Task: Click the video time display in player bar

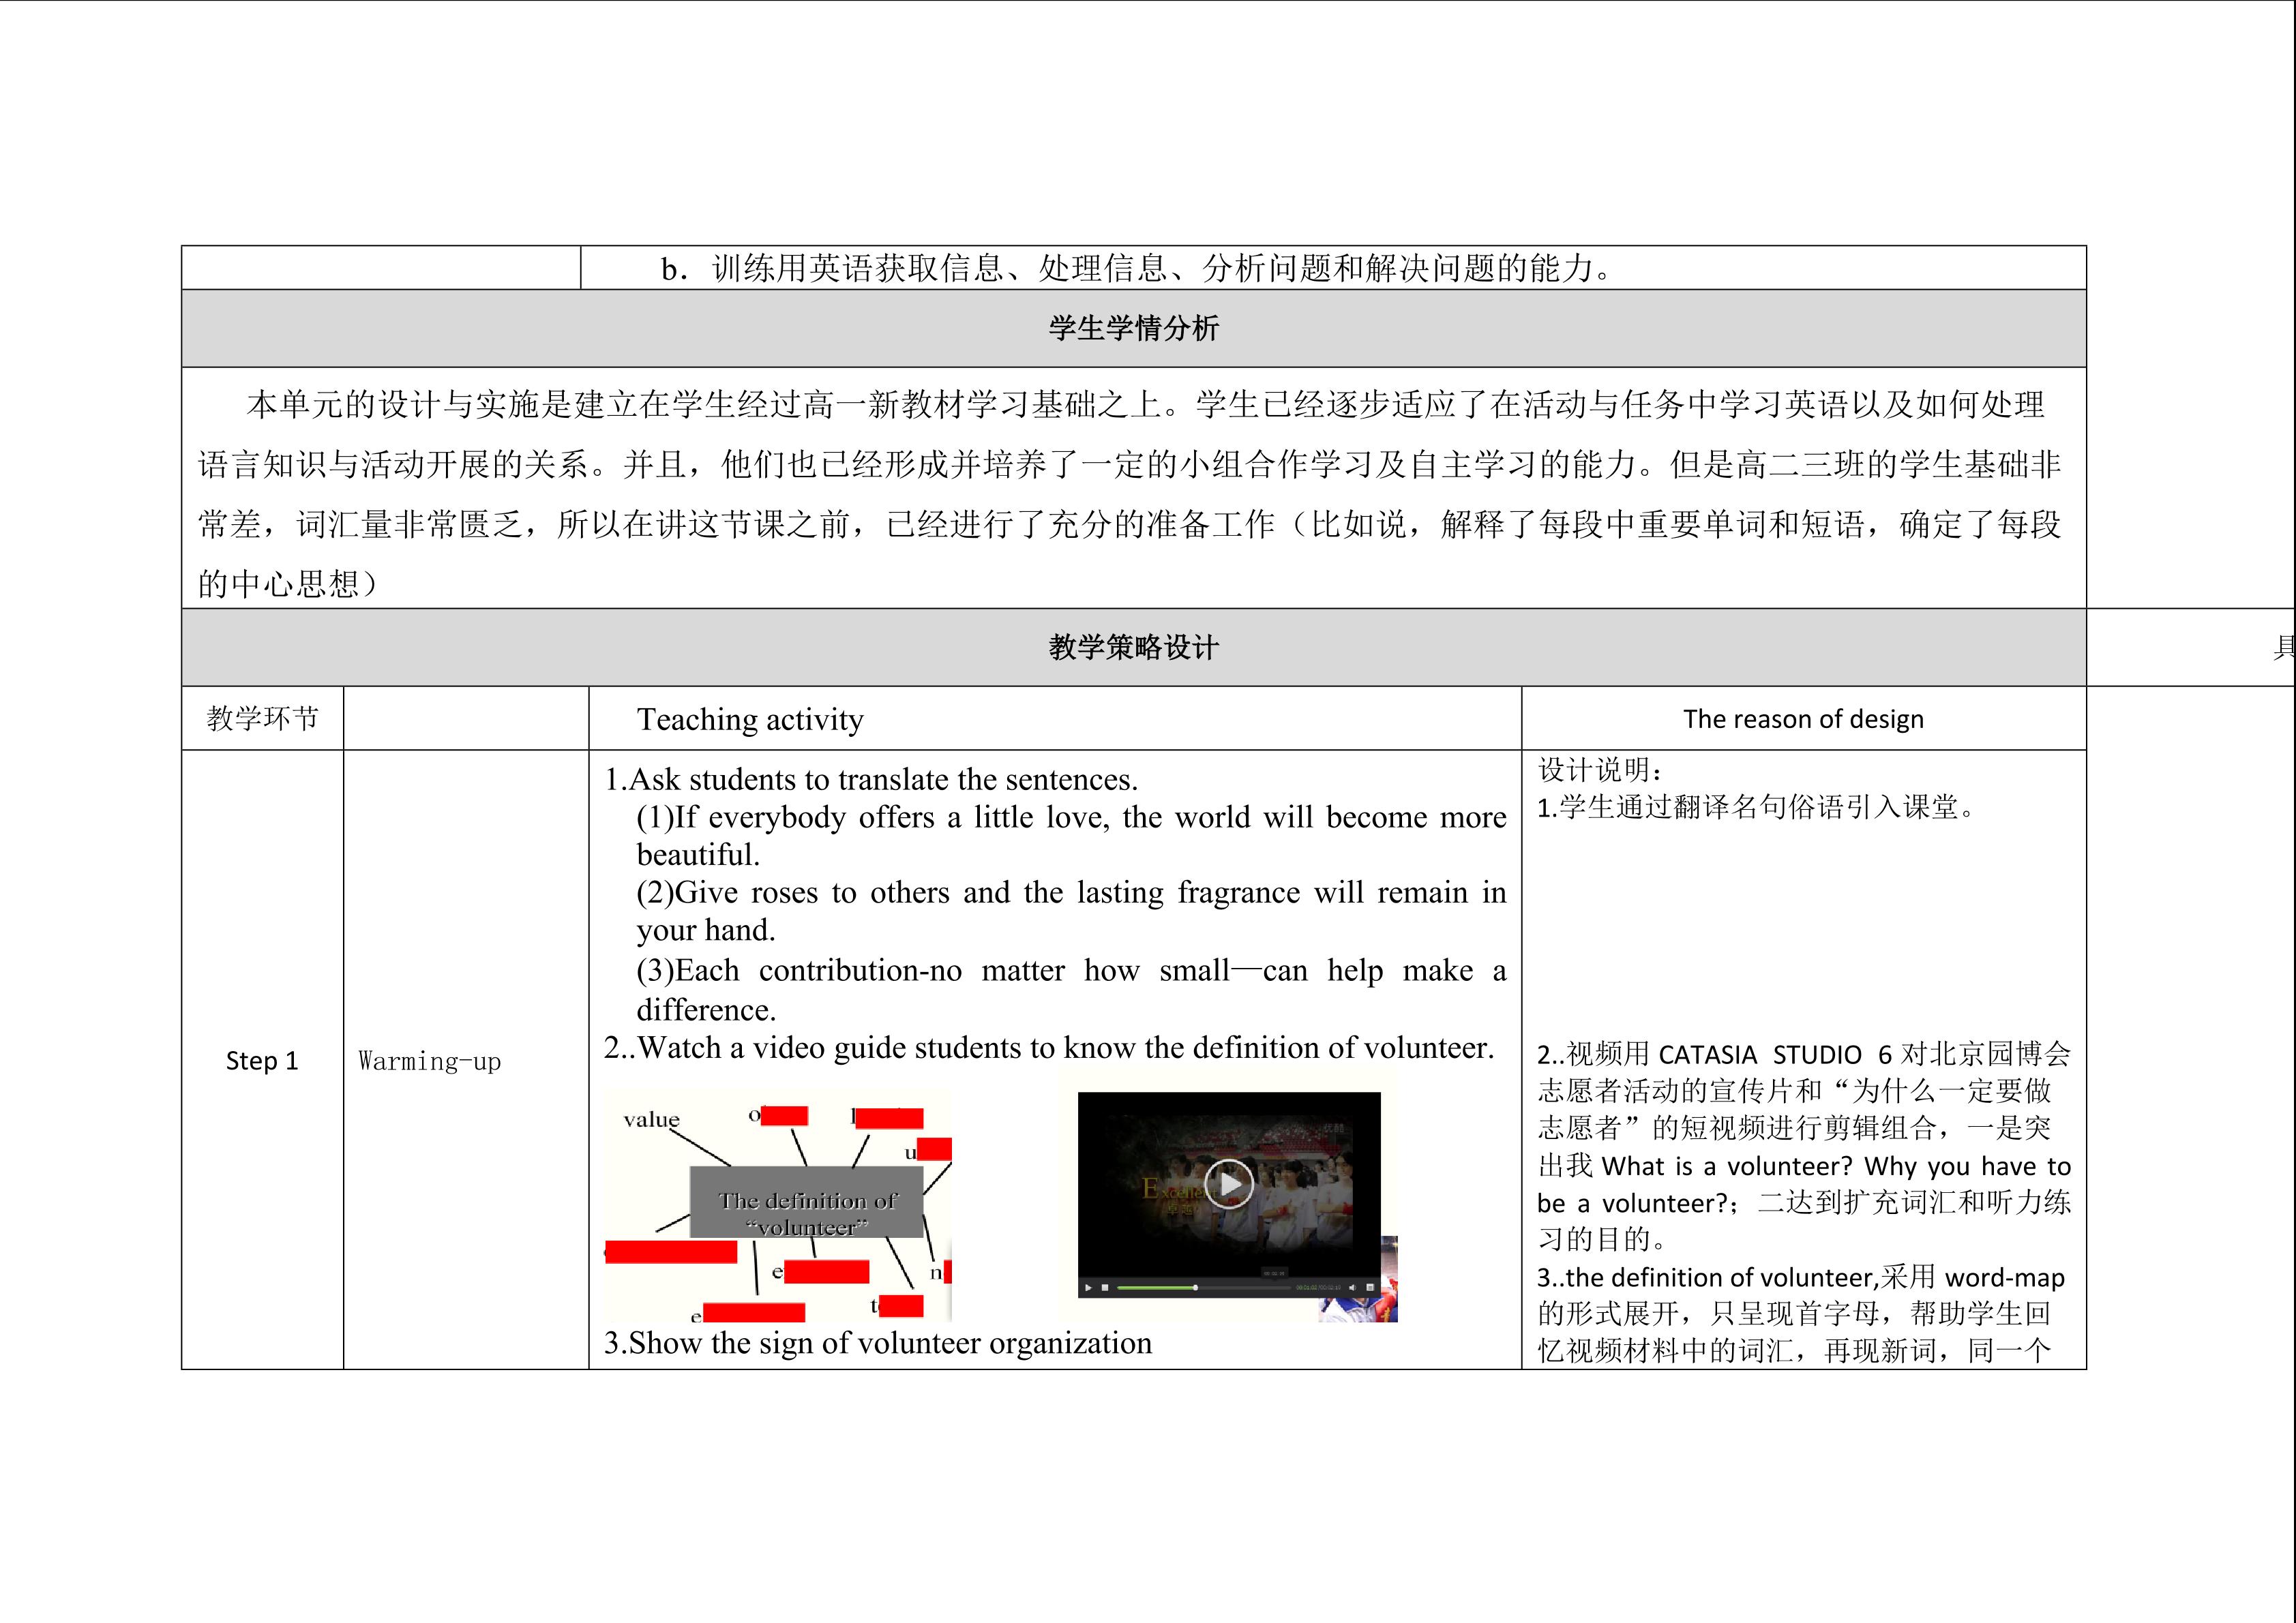Action: pos(1318,1288)
